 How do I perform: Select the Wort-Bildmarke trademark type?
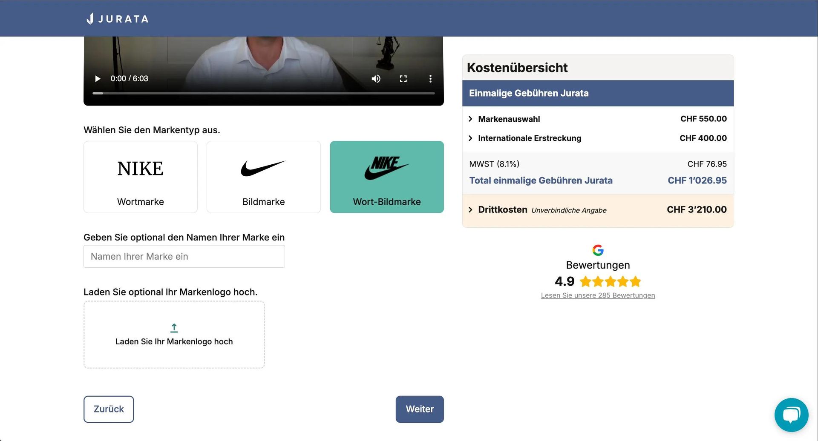coord(387,177)
